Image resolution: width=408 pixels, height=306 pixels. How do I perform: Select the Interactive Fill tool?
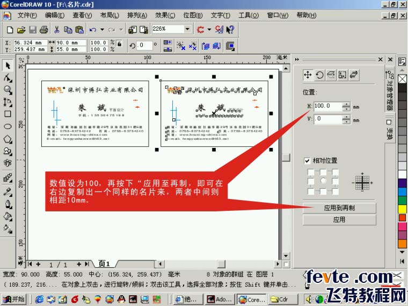[8, 229]
